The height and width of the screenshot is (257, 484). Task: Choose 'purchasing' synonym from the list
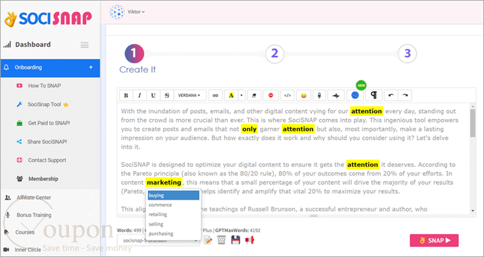[174, 234]
